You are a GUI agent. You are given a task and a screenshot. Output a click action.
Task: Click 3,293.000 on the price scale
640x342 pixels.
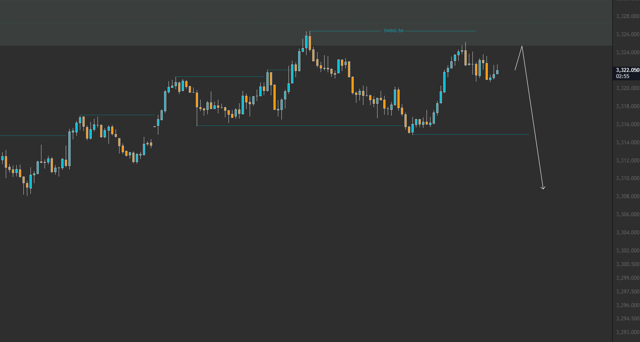coord(628,332)
